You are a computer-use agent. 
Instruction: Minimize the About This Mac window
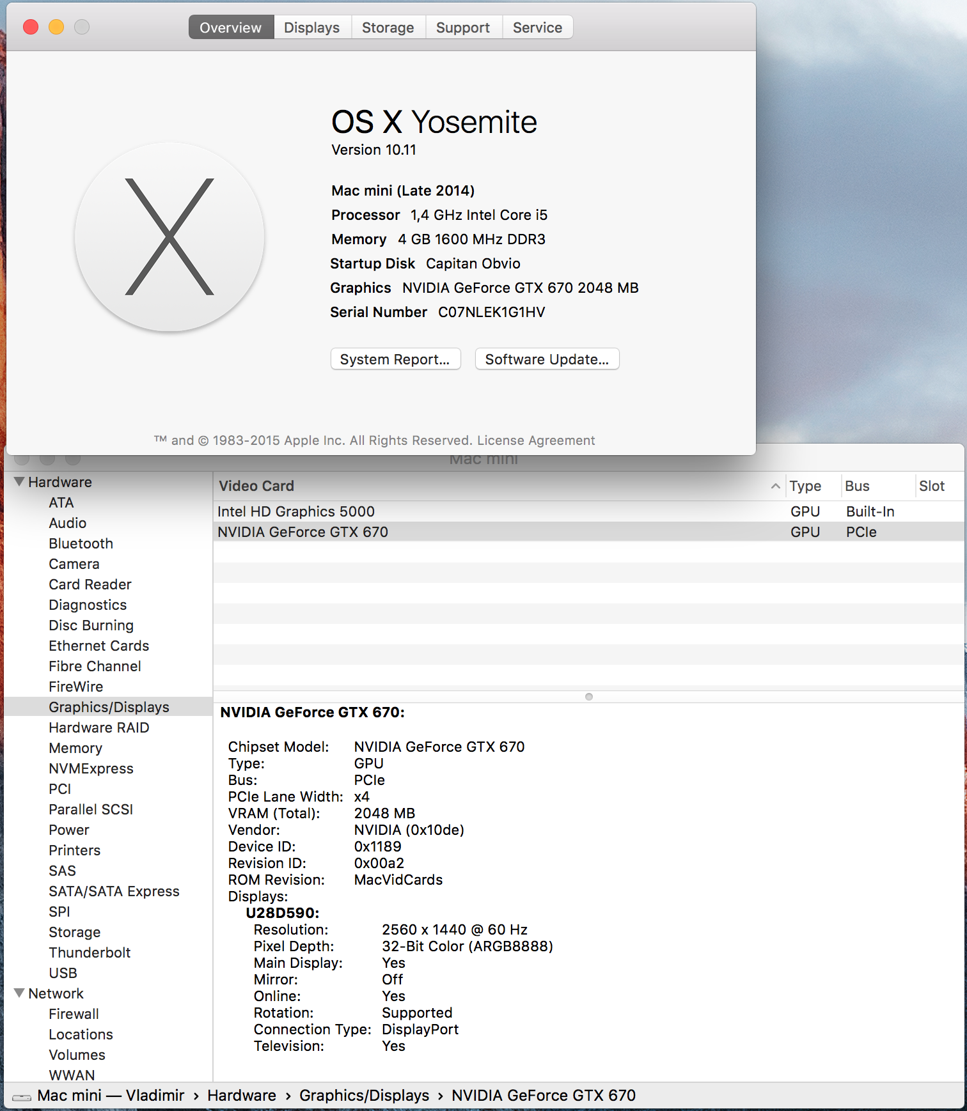[56, 27]
